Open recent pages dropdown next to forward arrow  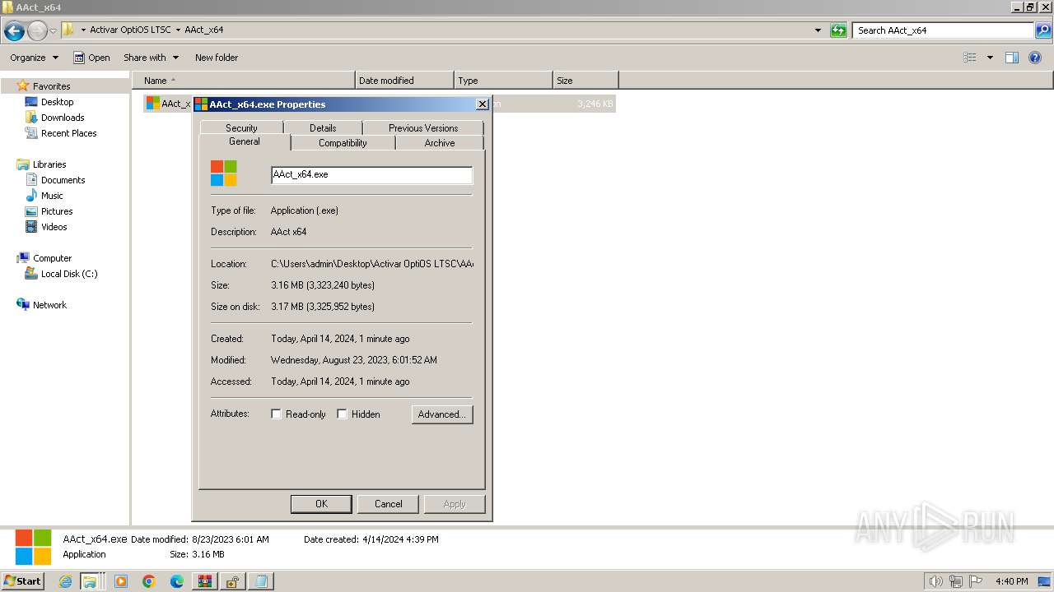click(x=54, y=31)
